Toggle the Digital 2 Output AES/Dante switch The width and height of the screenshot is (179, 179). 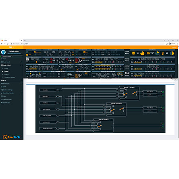(122, 109)
